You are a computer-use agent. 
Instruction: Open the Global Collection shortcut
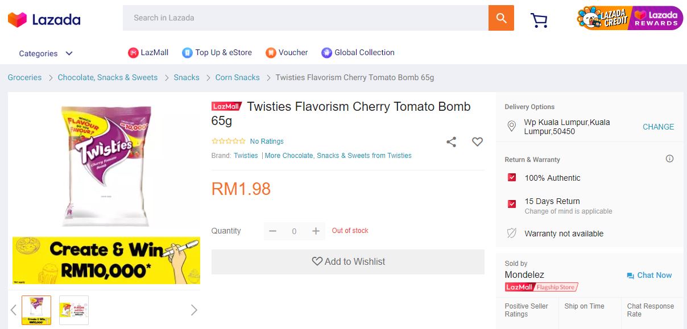358,52
